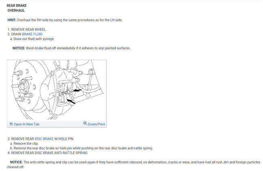263x171 pixels.
Task: Click the Open In New Tab icon
Action: (11, 124)
